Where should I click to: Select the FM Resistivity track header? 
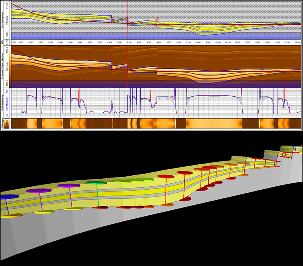(x=3, y=103)
